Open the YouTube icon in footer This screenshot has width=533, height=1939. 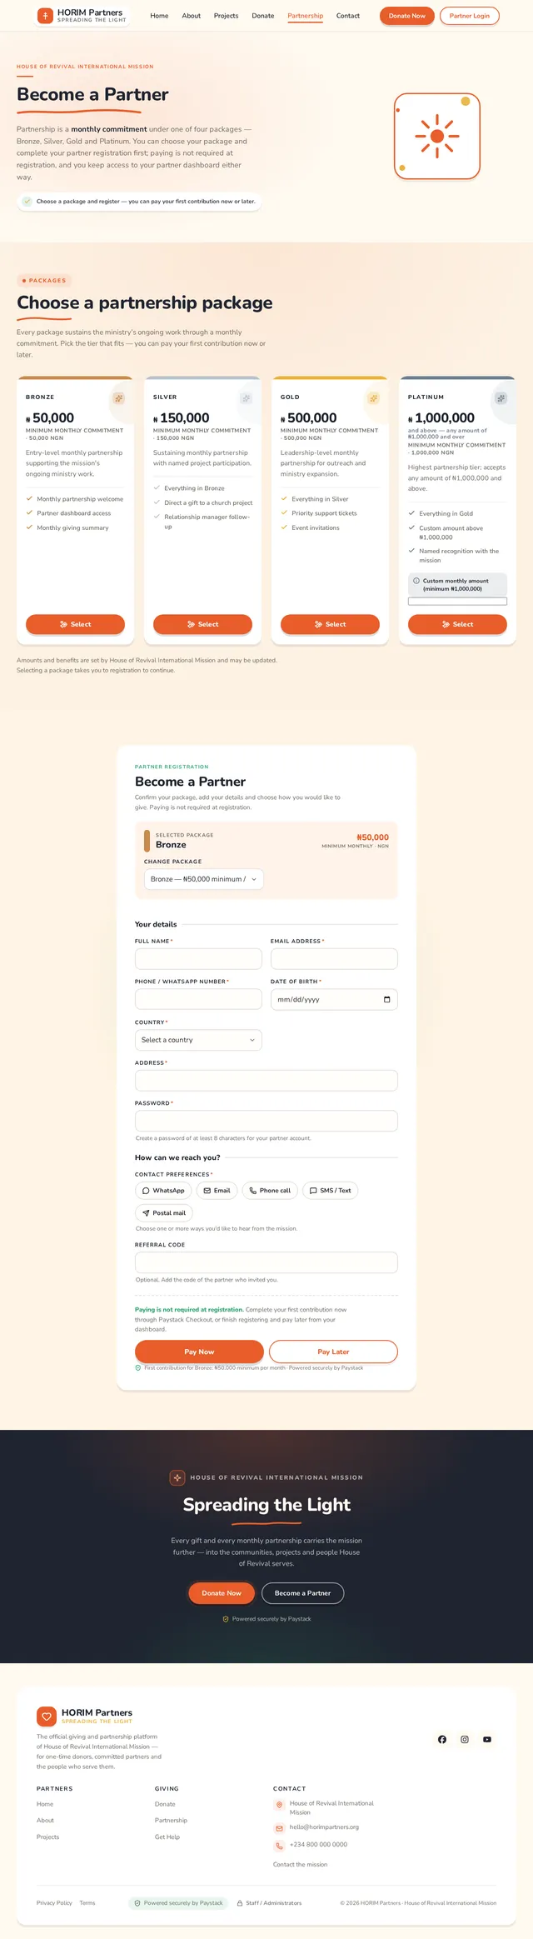click(x=487, y=1739)
